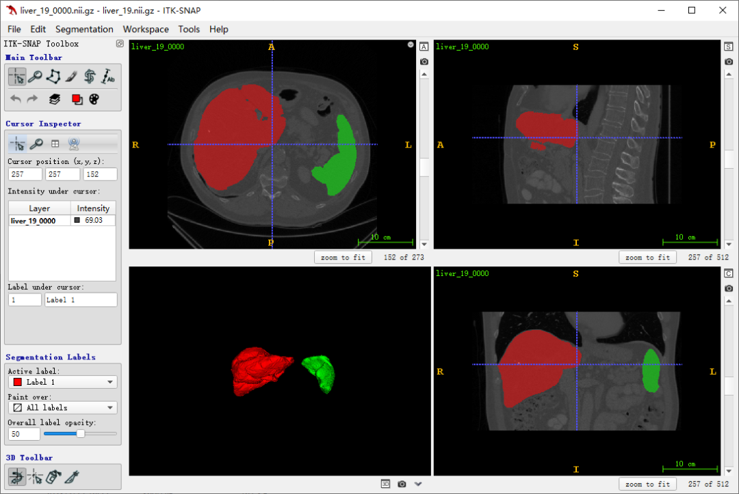This screenshot has height=494, width=739.
Task: Click zoom to fit under coronal view
Action: [x=647, y=484]
